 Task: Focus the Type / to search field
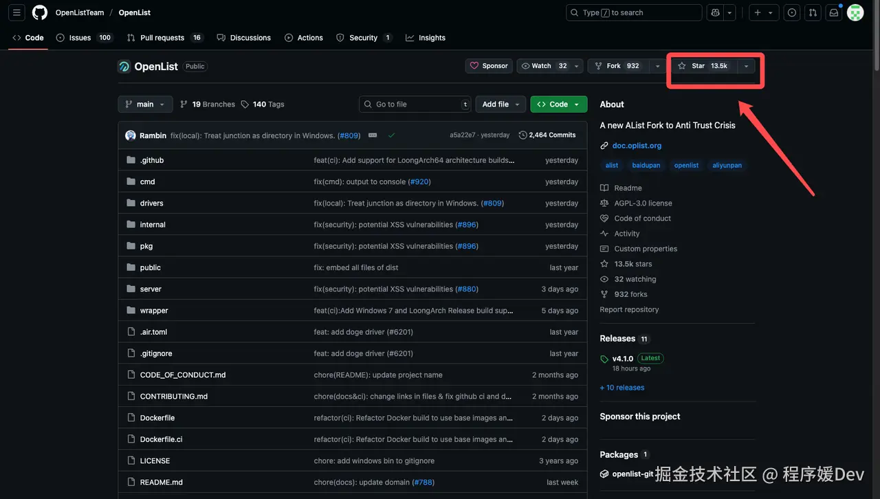pos(634,12)
